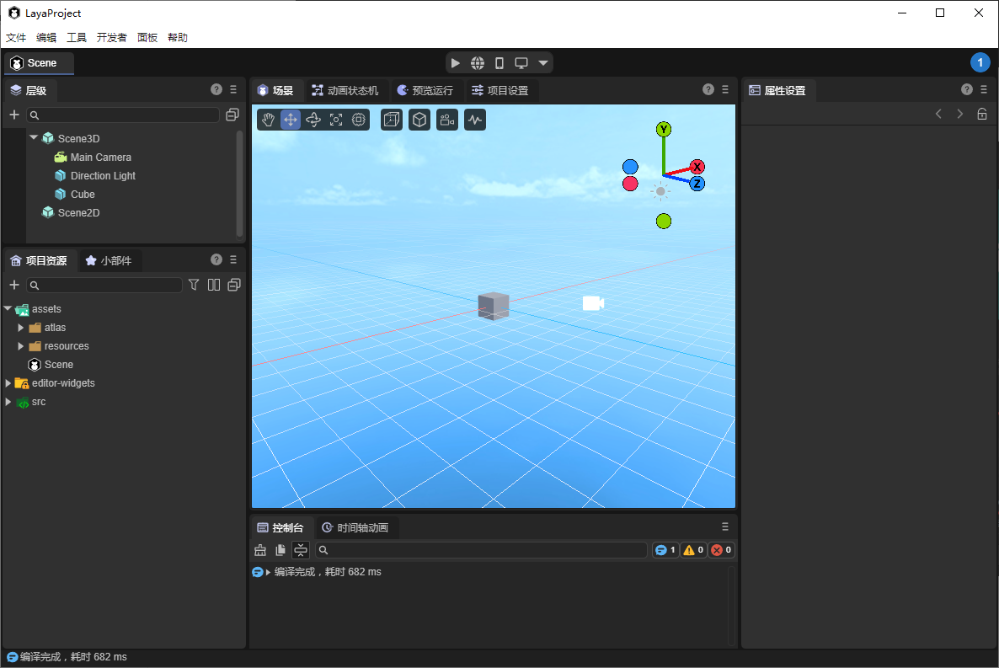Toggle the error message filter in console
999x668 pixels.
tap(721, 550)
